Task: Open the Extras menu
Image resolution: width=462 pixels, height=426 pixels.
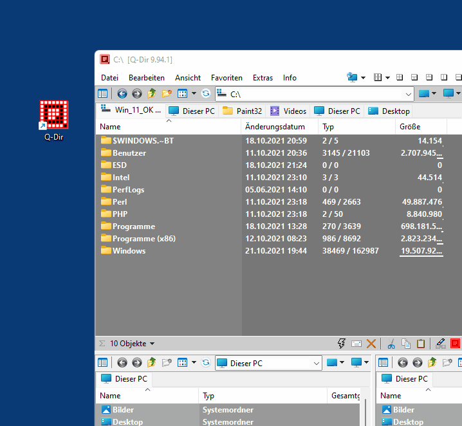Action: point(263,78)
